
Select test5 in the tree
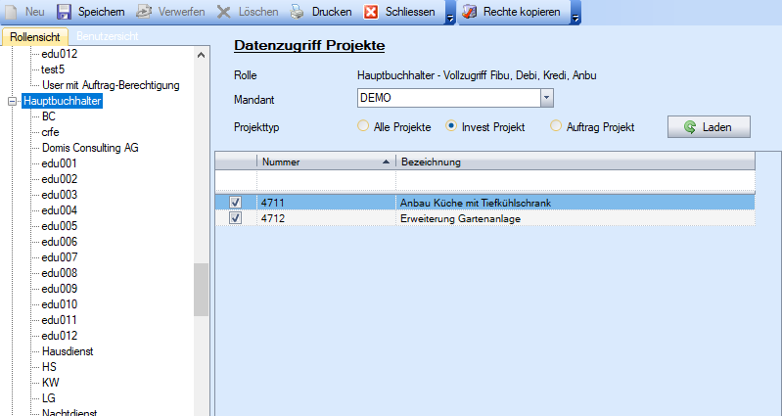pos(53,69)
